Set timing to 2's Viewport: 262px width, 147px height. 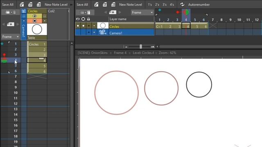(x=157, y=4)
